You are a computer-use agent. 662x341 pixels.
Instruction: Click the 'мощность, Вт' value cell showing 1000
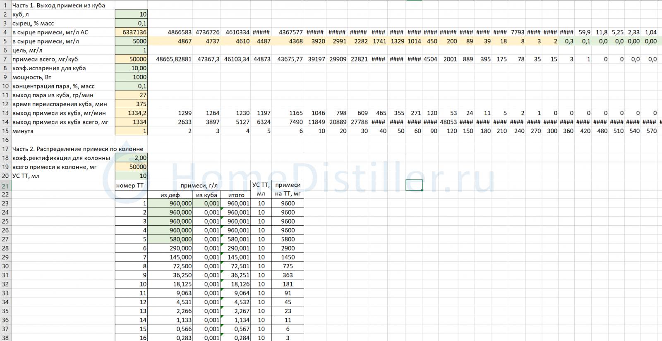131,77
